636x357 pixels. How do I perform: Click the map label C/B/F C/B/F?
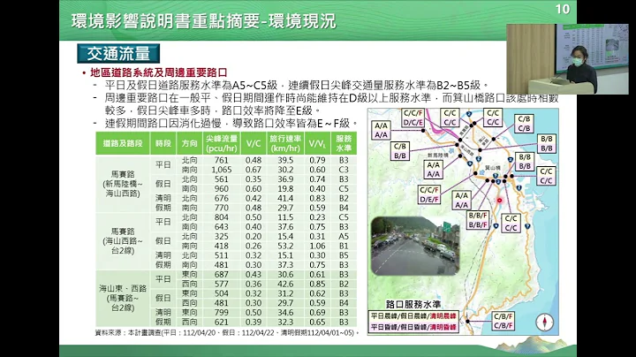tap(503, 321)
